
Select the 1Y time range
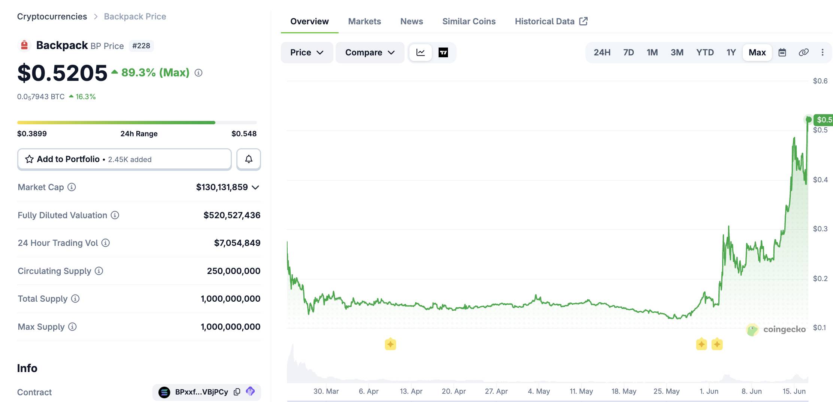pos(731,52)
